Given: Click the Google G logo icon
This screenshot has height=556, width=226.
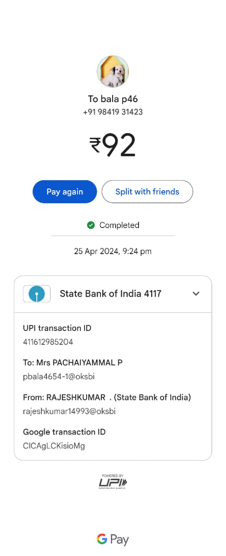Looking at the screenshot, I should (x=102, y=539).
